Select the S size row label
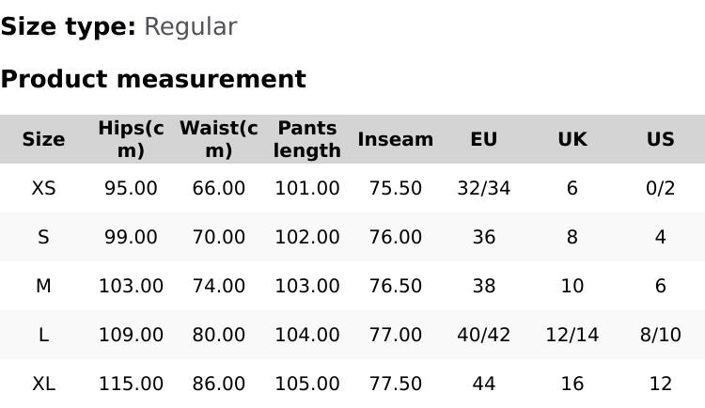This screenshot has width=705, height=408. click(x=43, y=238)
